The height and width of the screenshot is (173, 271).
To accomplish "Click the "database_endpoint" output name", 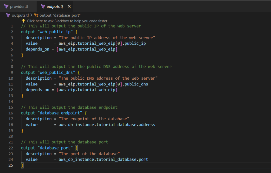I will click(60, 113).
